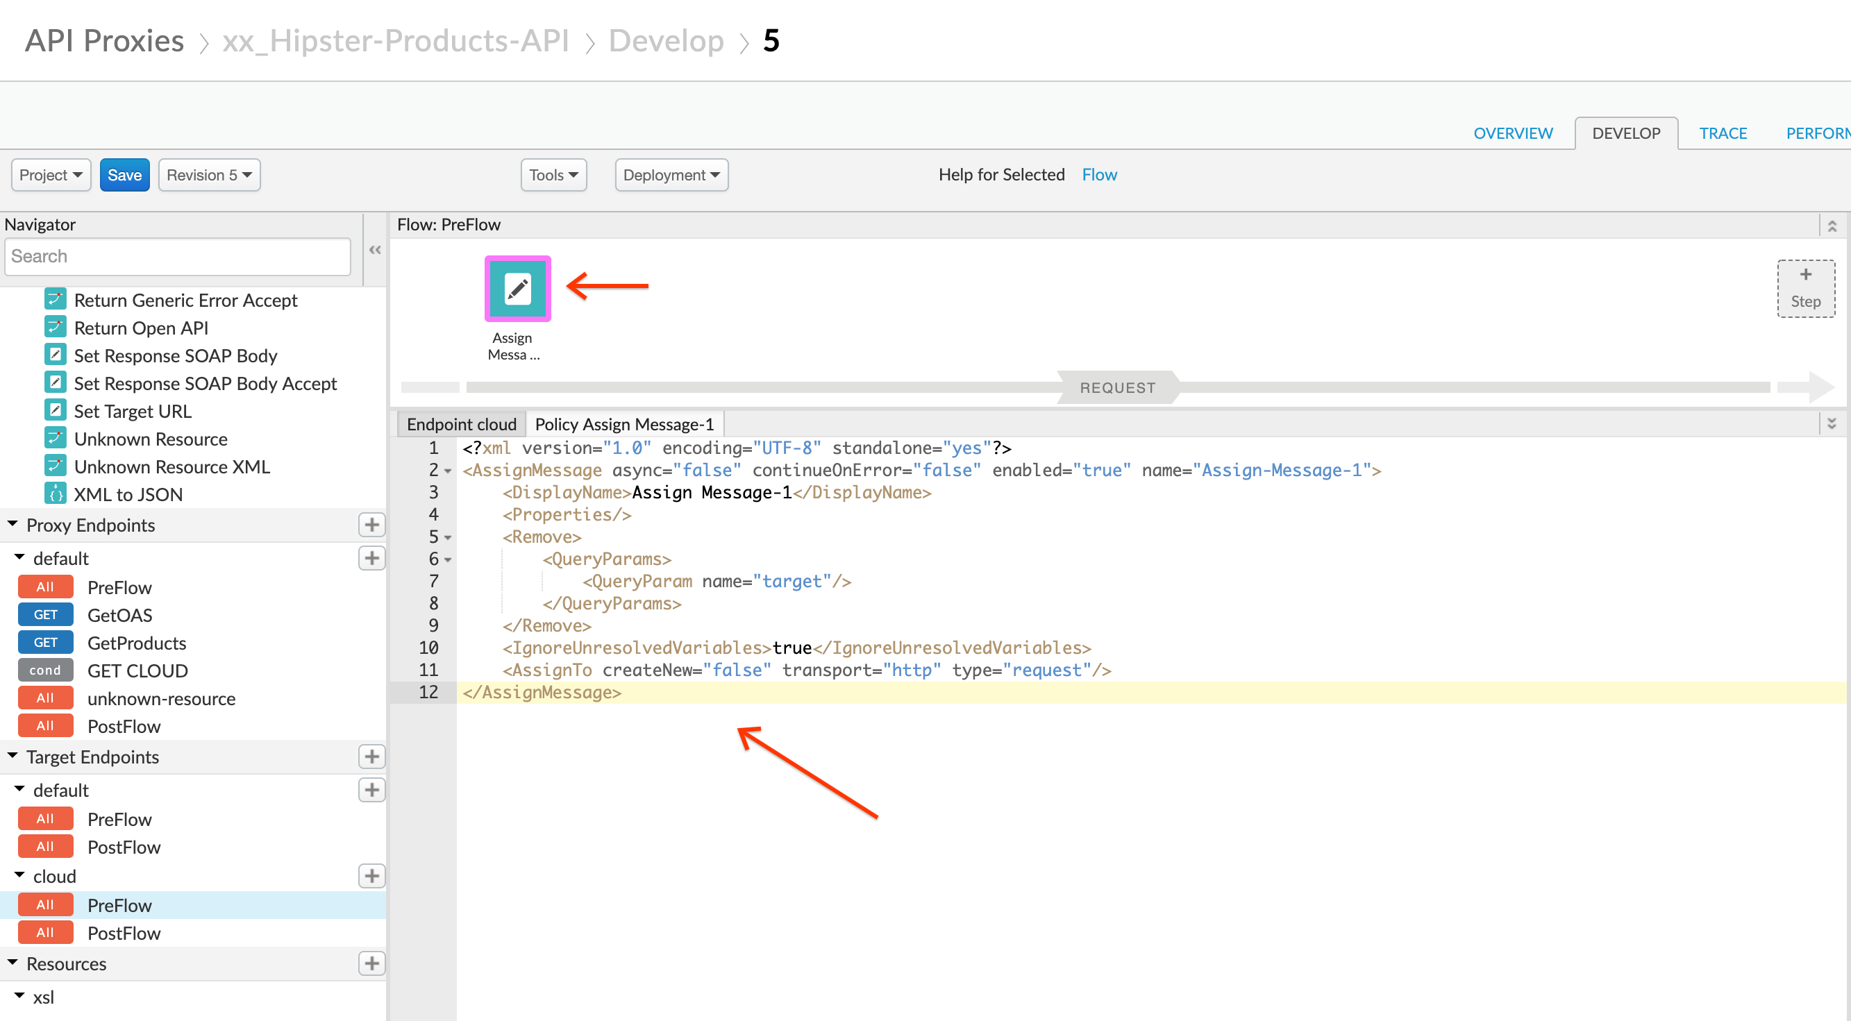
Task: Click the Set Response SOAP Body policy icon
Action: pos(56,355)
